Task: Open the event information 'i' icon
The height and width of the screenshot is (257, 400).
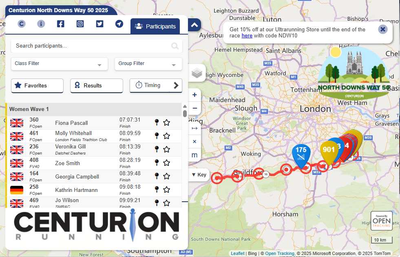Action: (41, 24)
